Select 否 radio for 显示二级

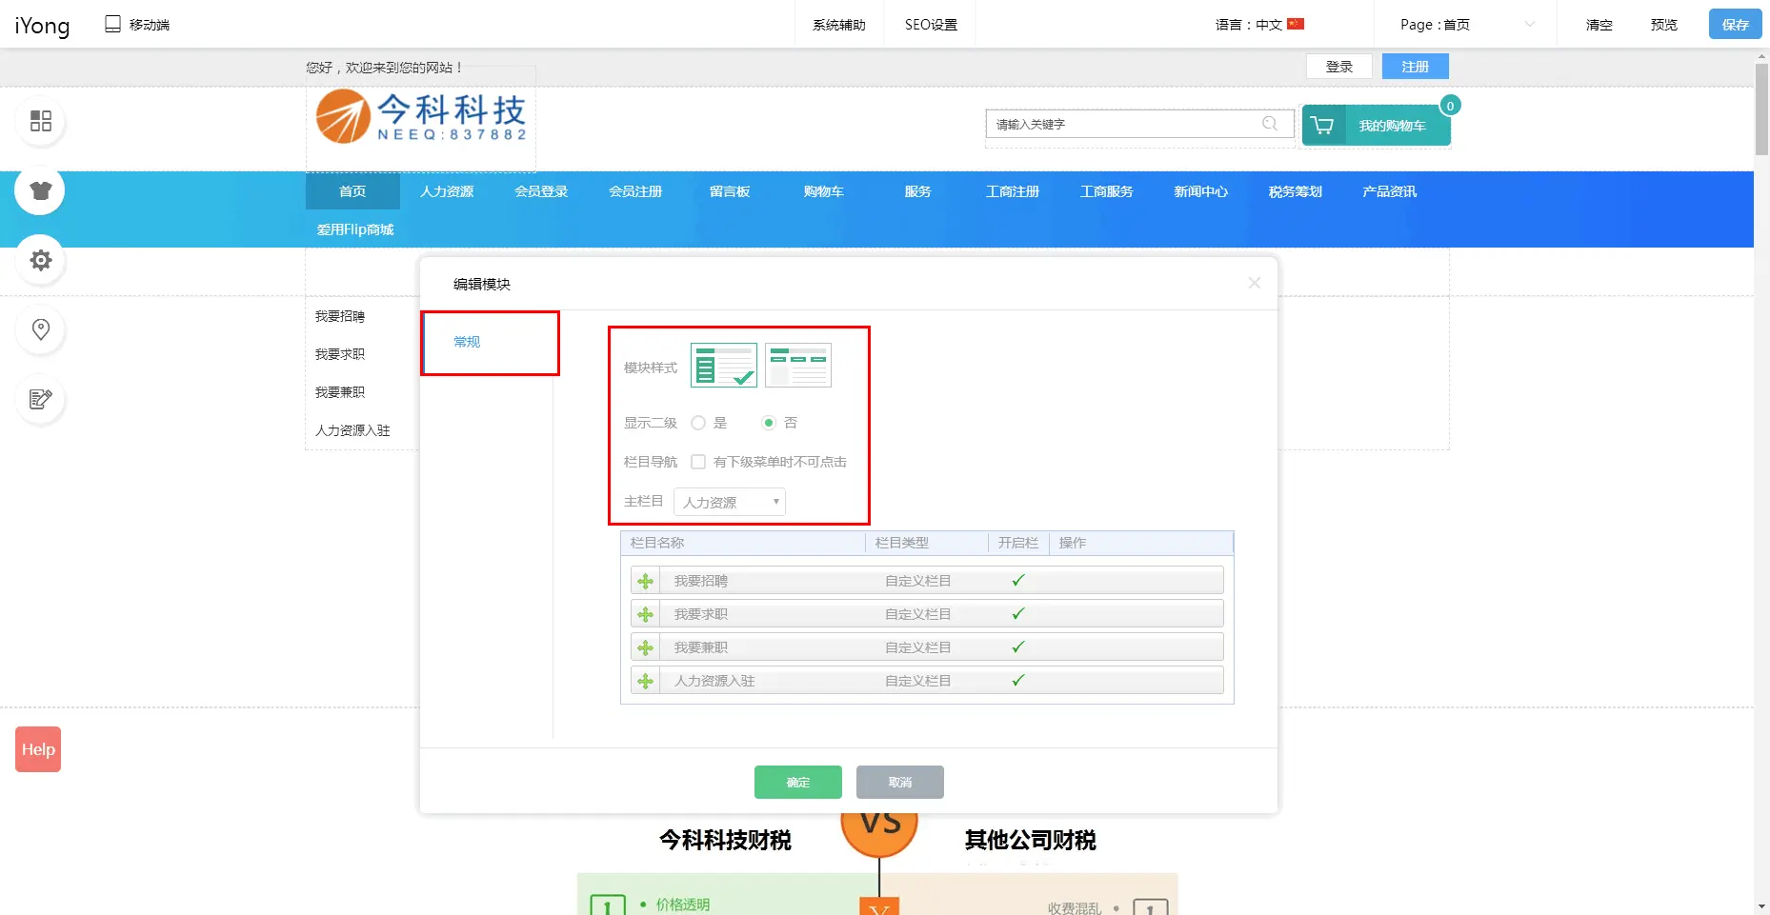click(769, 423)
